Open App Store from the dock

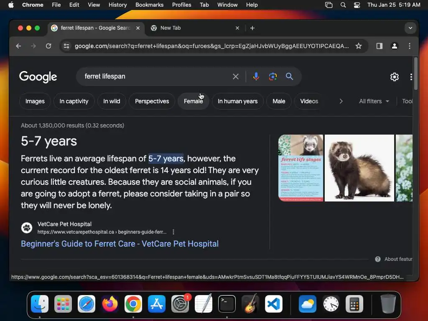pyautogui.click(x=157, y=304)
